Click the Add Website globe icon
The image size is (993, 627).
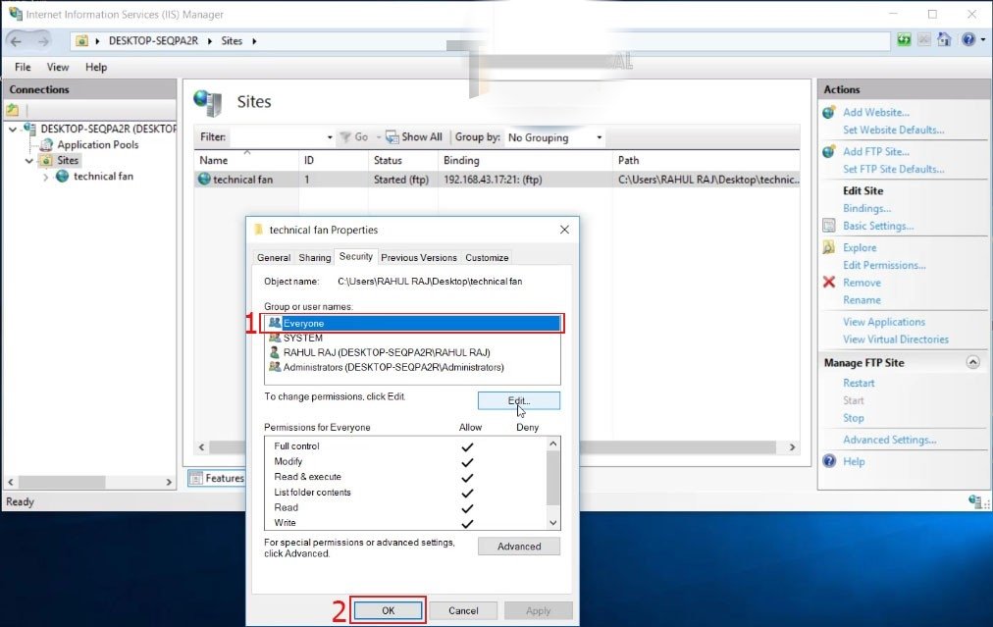[x=829, y=113]
